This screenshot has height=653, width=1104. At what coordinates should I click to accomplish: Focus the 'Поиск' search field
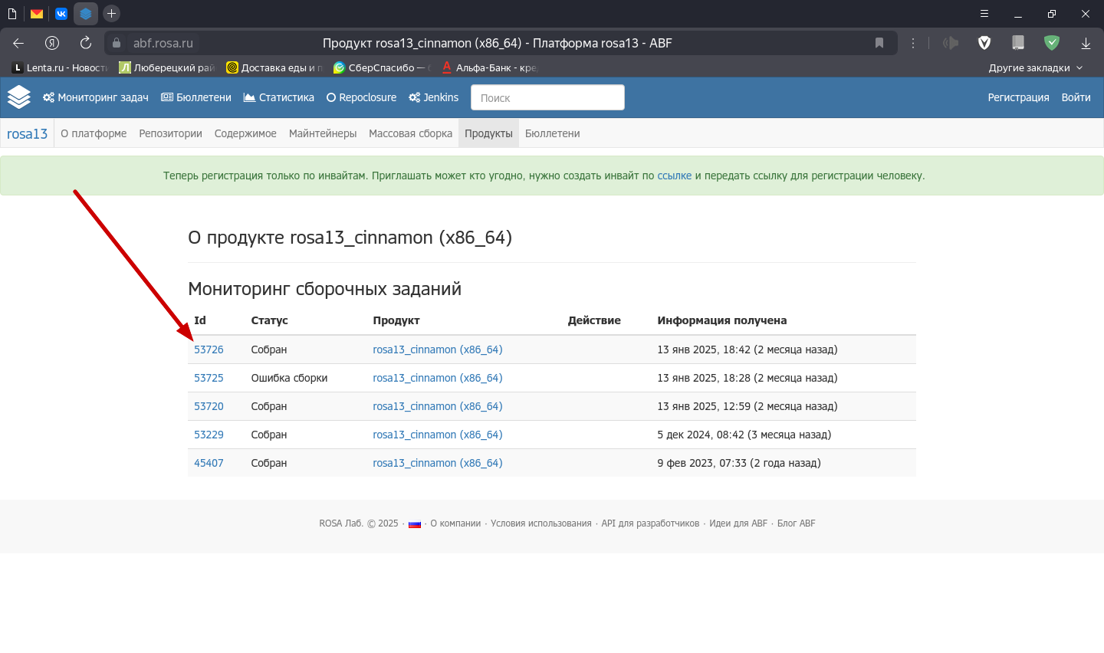point(547,97)
